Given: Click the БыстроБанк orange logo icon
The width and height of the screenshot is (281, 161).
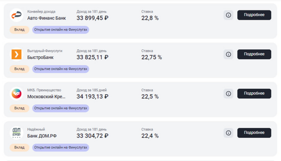Looking at the screenshot, I should [x=16, y=54].
